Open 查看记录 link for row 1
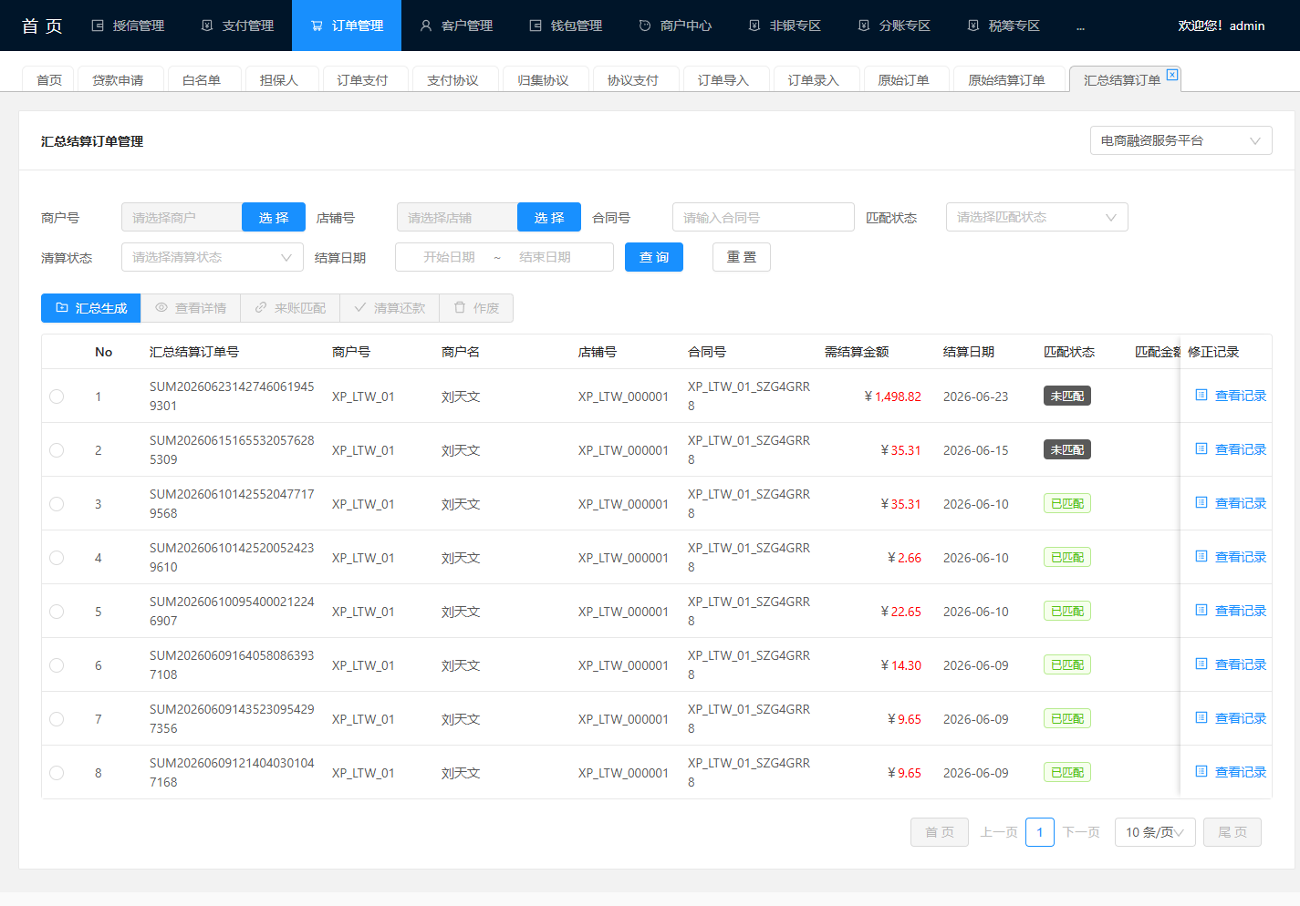The height and width of the screenshot is (906, 1300). click(x=1241, y=396)
